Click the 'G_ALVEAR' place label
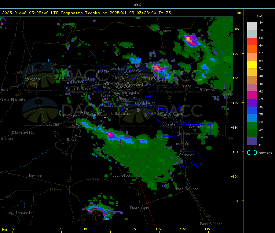The height and width of the screenshot is (233, 275). coord(183,134)
